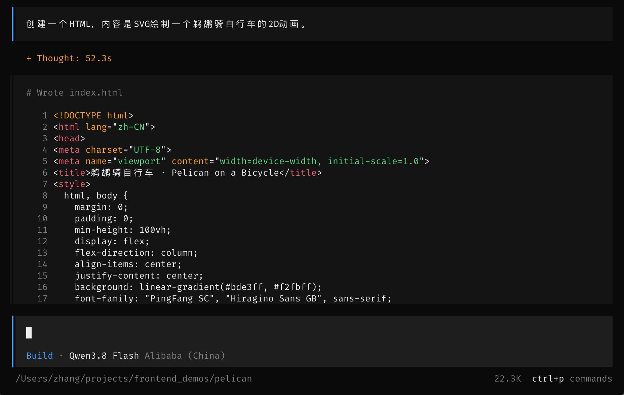Select the Build agent mode label
This screenshot has width=624, height=395.
[40, 356]
